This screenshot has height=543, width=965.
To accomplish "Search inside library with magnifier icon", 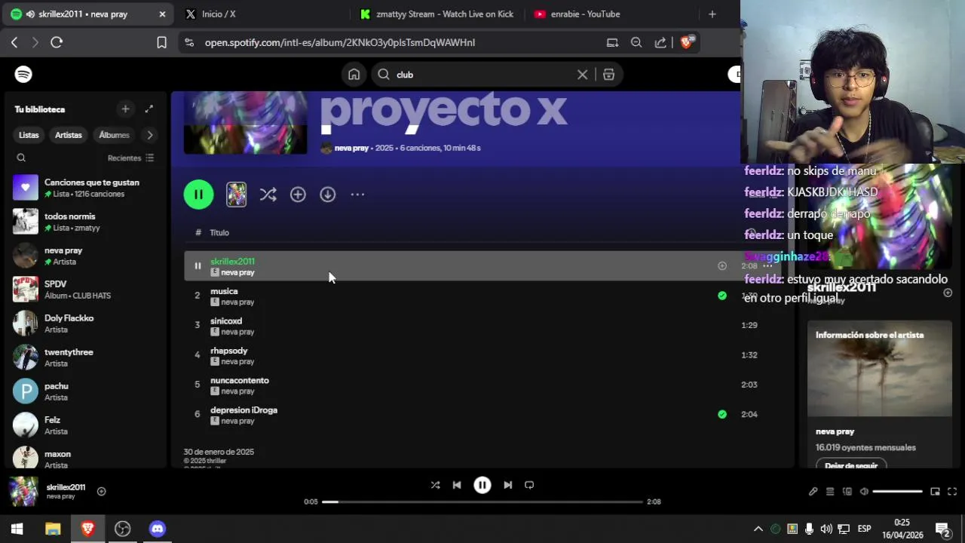I will click(x=21, y=158).
